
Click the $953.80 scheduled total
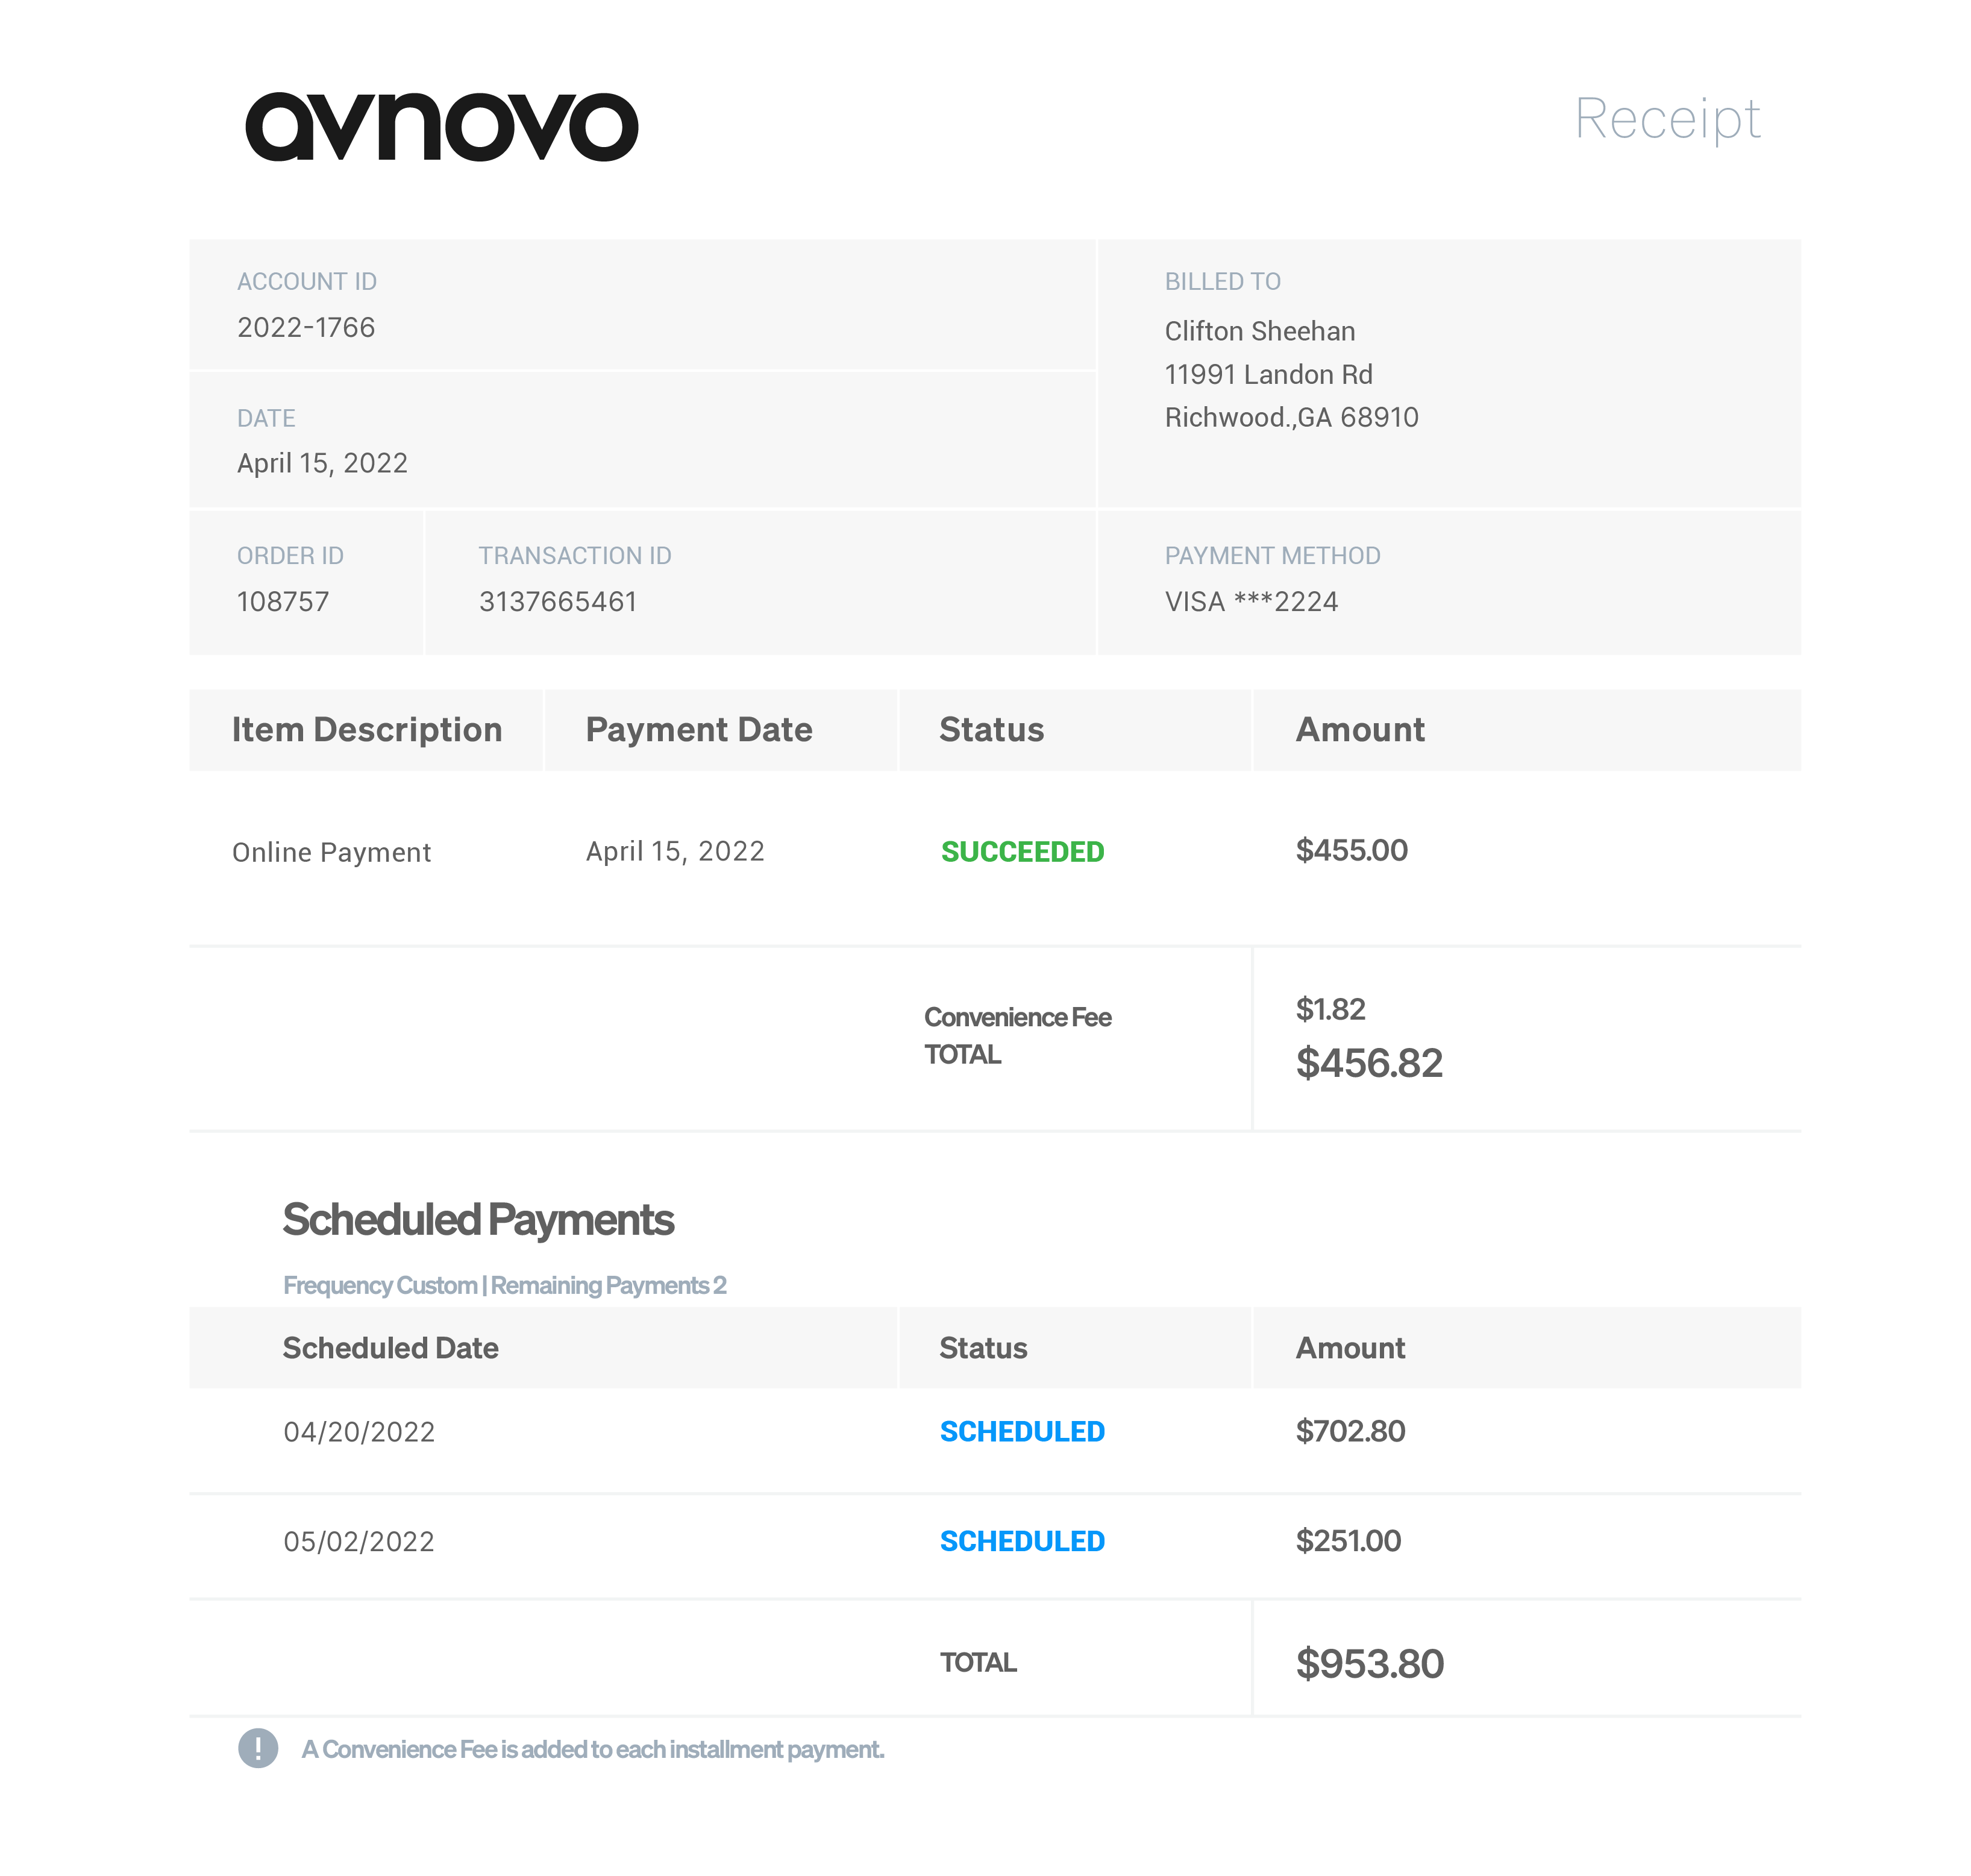pyautogui.click(x=1369, y=1664)
